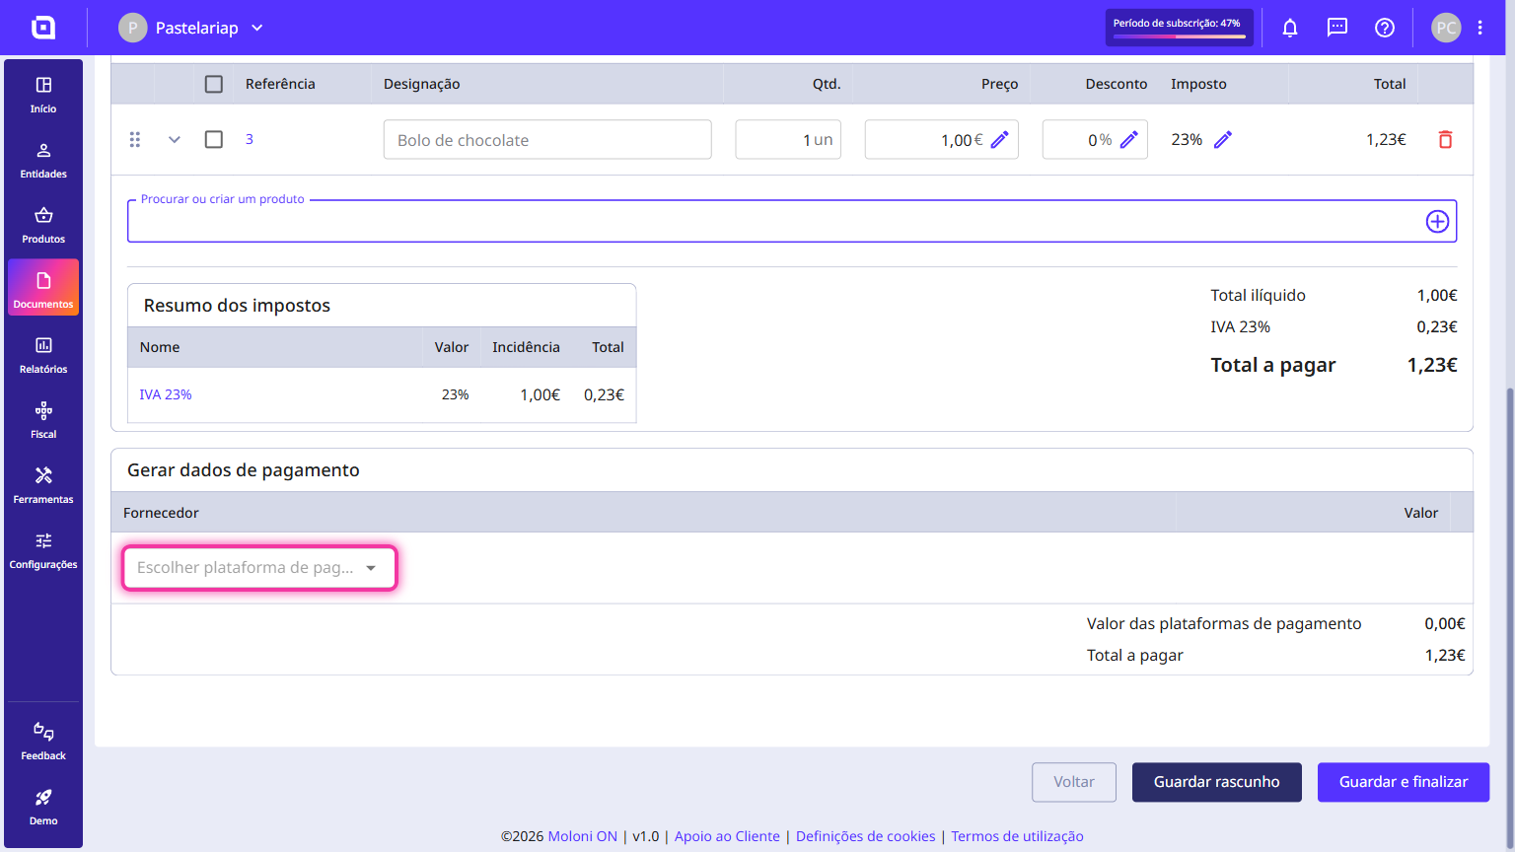Open Escolher plataforma de pagamento dropdown
Viewport: 1515px width, 852px height.
coord(259,568)
